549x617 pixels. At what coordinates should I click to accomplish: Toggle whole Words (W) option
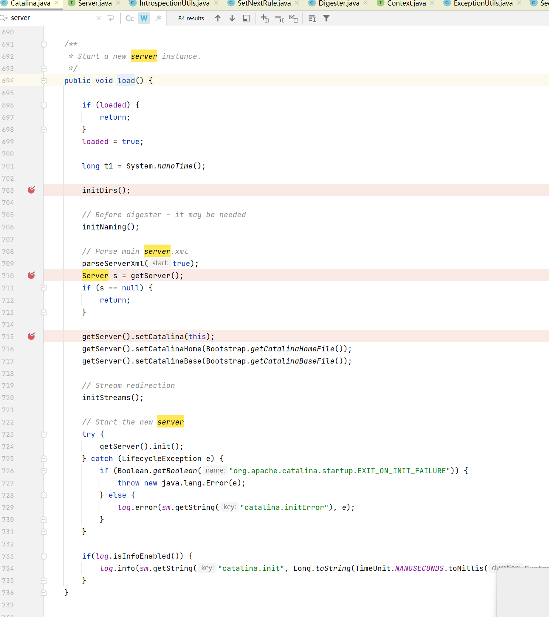pos(144,18)
